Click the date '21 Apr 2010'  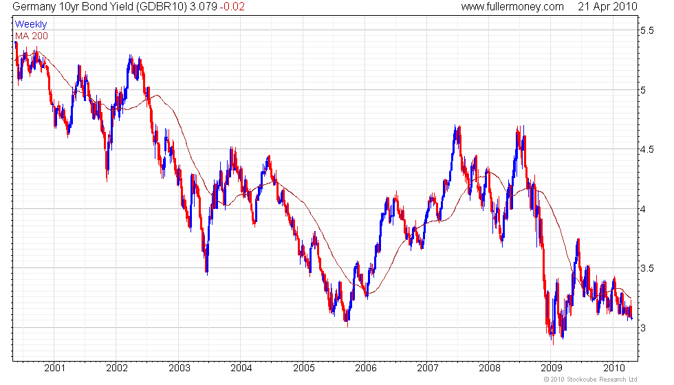tap(607, 7)
